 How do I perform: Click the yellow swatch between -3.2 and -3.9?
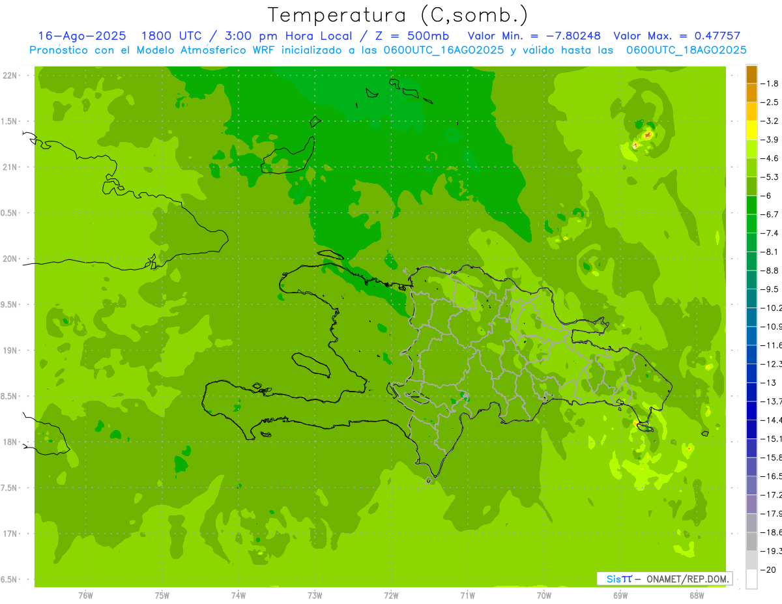pyautogui.click(x=751, y=130)
